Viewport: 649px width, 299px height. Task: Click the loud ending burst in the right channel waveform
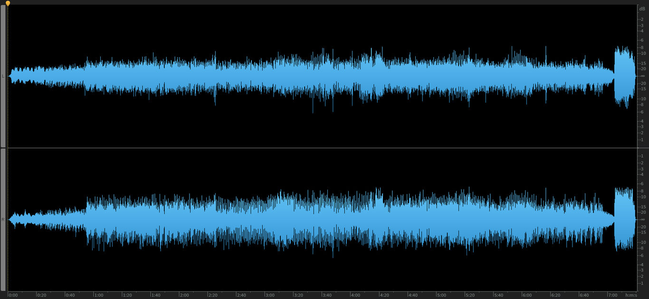(625, 219)
